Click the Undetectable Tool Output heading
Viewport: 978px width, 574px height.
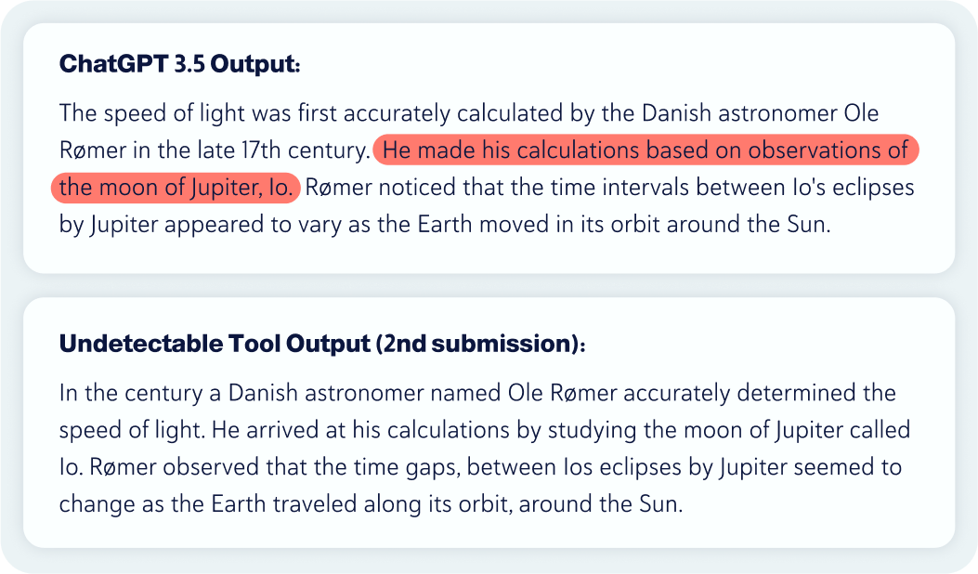322,344
